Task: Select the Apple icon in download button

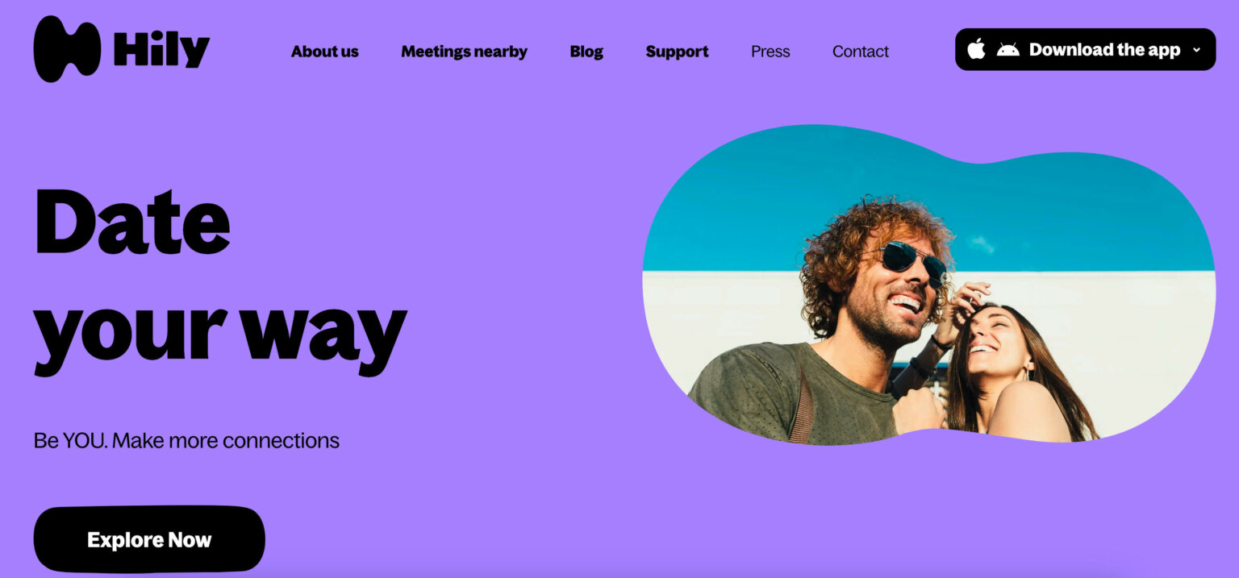Action: [978, 49]
